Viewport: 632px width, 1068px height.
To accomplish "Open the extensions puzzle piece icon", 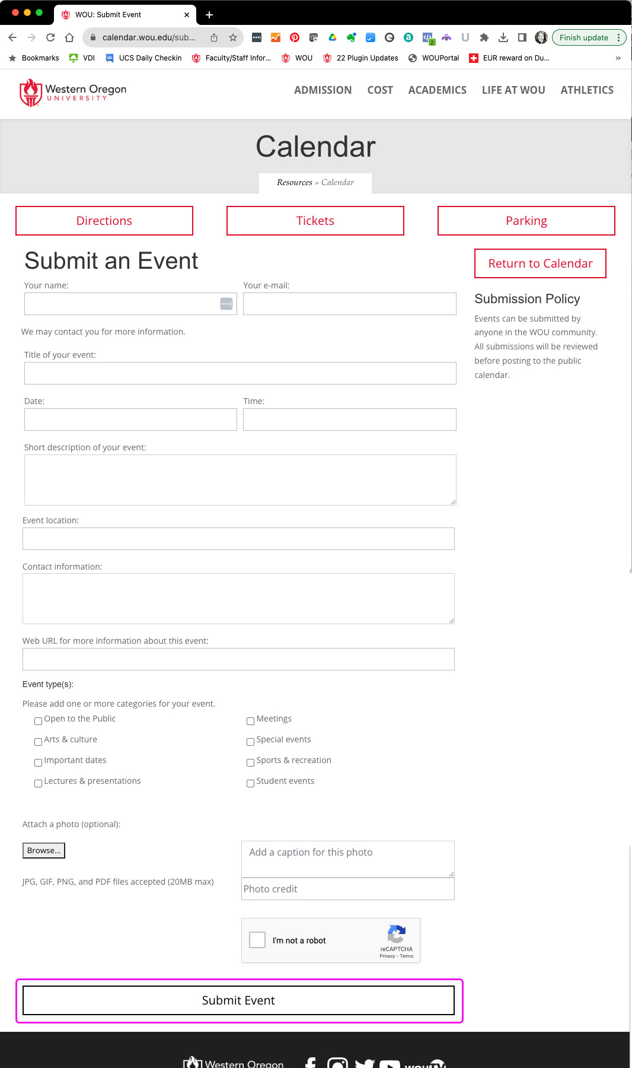I will point(484,37).
